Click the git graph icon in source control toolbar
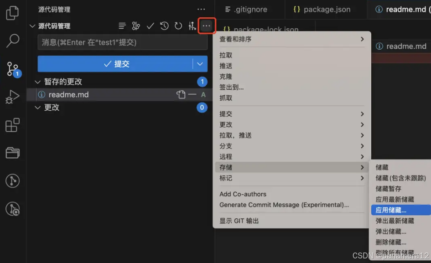Image resolution: width=431 pixels, height=263 pixels. pos(192,26)
